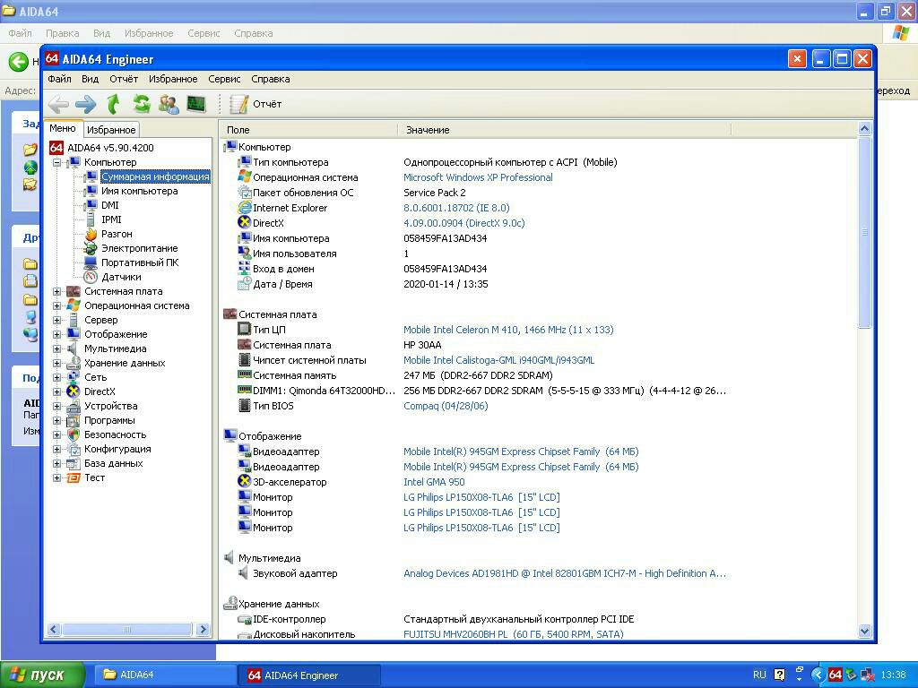The image size is (918, 688).
Task: Open Mobile Intel Celeron M 410 link
Action: [x=508, y=330]
